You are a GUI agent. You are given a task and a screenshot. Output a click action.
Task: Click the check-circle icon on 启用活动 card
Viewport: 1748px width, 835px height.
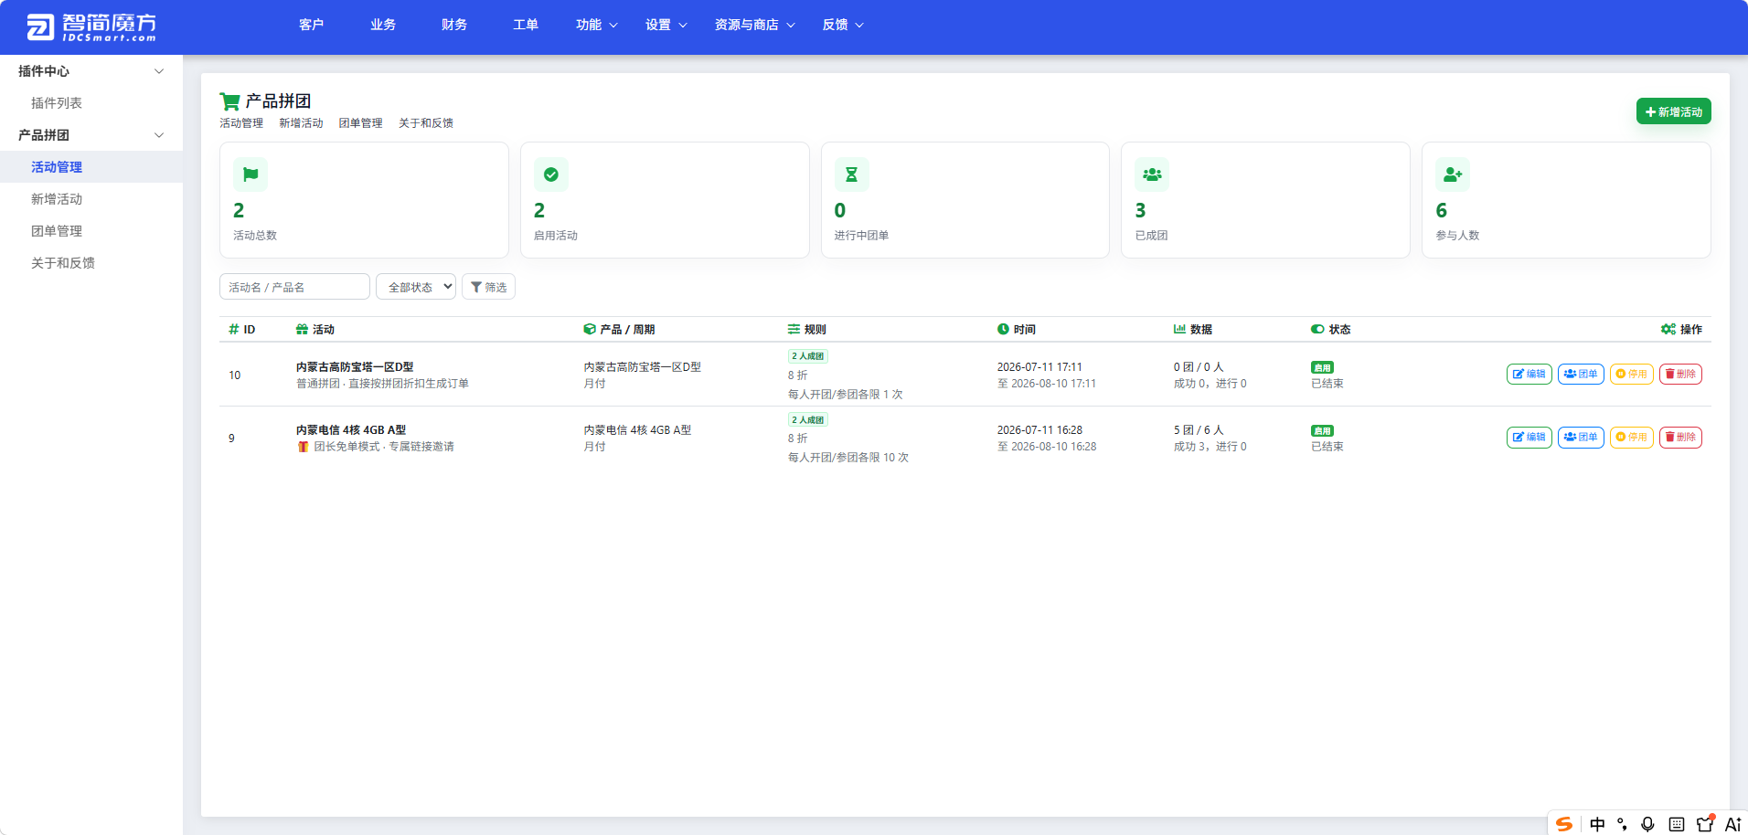coord(551,174)
